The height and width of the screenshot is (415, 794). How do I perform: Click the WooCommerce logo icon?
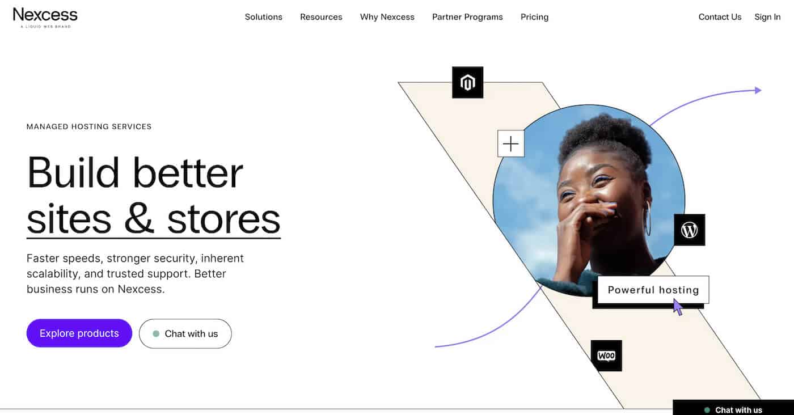pyautogui.click(x=606, y=356)
